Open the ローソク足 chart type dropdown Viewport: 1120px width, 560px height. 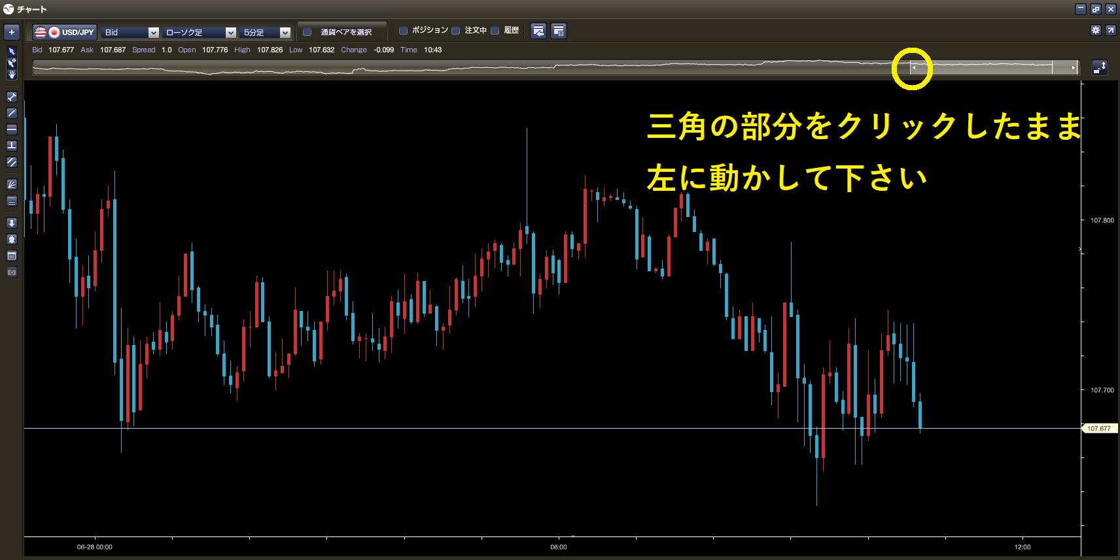point(200,32)
